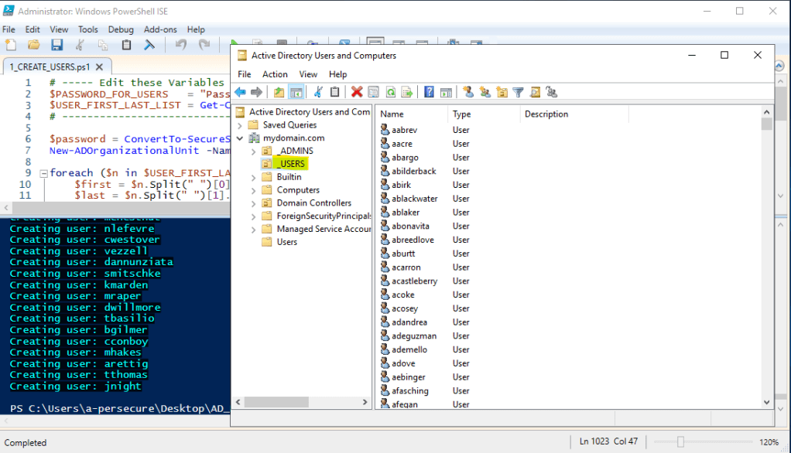
Task: Collapse the mydomain.com tree node
Action: tap(241, 138)
